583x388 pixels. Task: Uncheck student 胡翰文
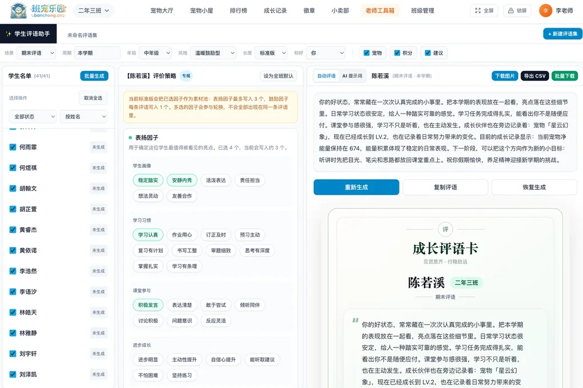pyautogui.click(x=13, y=188)
